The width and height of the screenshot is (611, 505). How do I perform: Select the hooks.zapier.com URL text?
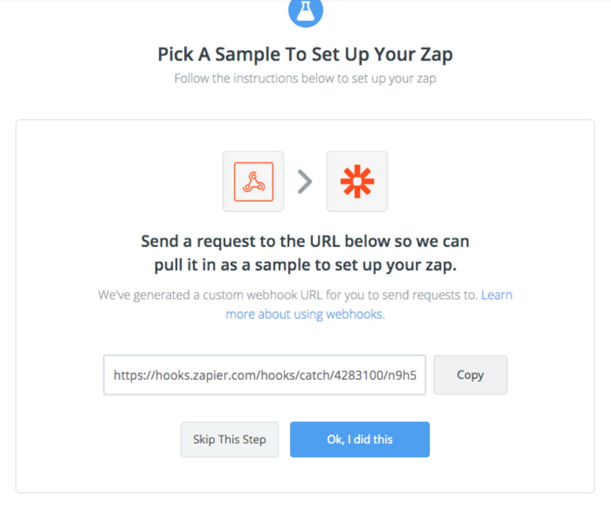coord(265,375)
